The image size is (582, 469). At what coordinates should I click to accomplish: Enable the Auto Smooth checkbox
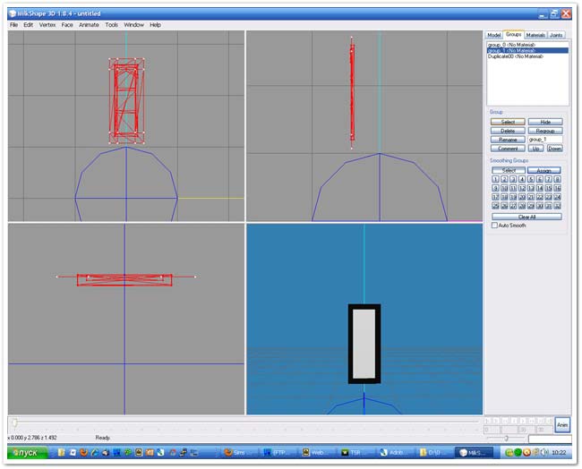point(494,226)
